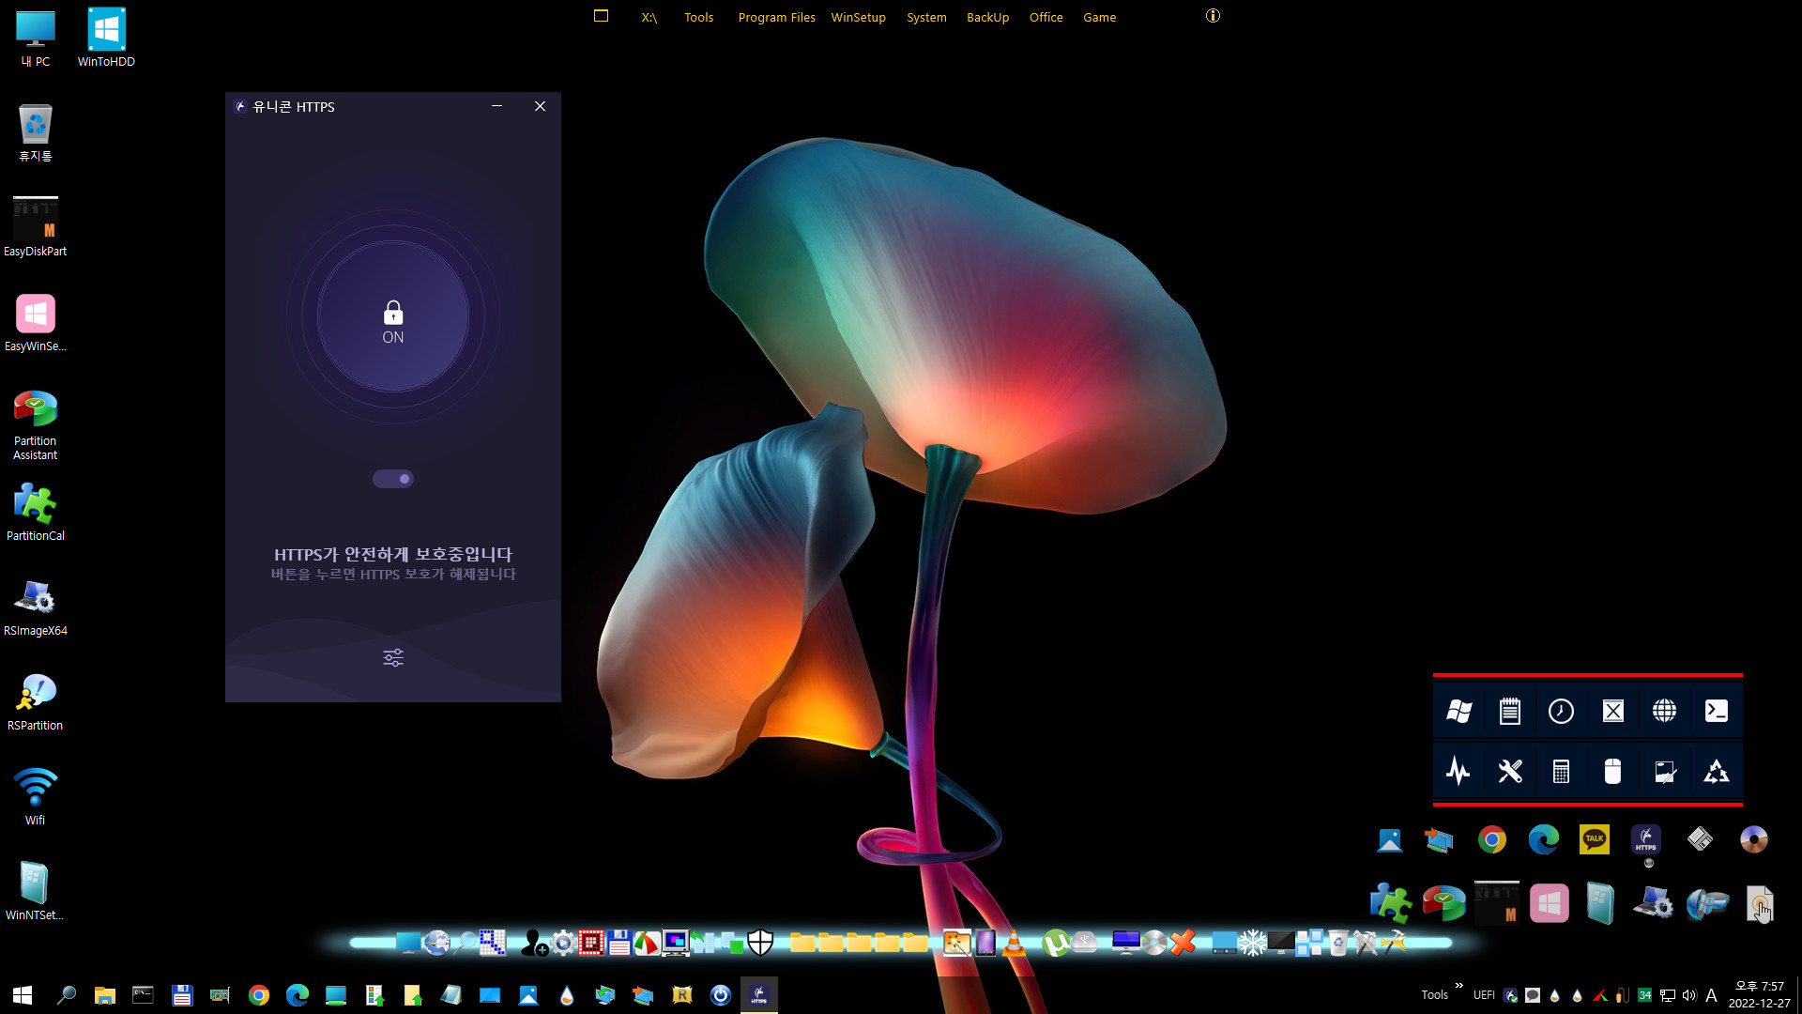Click the snowflake icon in the dock
Viewport: 1802px width, 1014px height.
pos(1252,942)
